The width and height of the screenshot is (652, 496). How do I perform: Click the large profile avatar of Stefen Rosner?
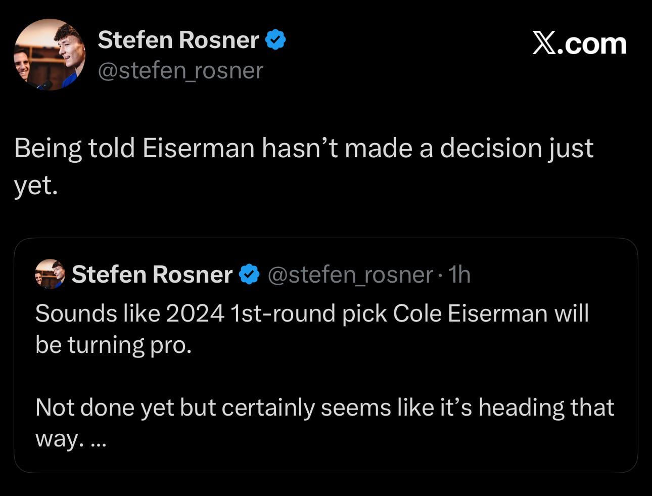point(49,55)
